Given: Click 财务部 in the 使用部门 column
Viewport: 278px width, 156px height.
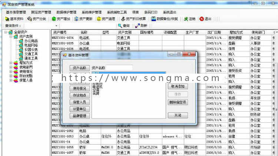Looking at the screenshot, I should tap(255, 115).
